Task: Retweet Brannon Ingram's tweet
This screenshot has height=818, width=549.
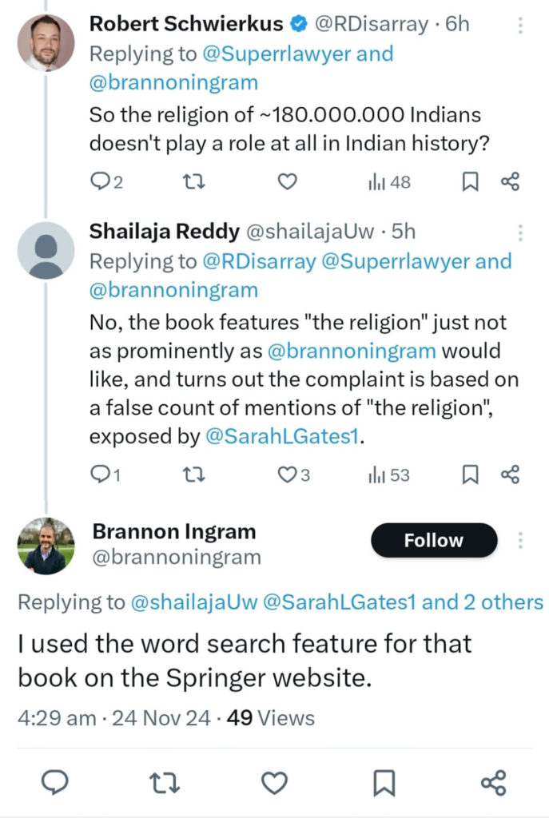Action: click(x=165, y=784)
